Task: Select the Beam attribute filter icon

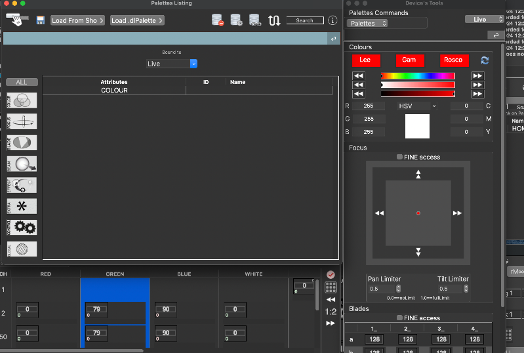Action: coord(22,164)
